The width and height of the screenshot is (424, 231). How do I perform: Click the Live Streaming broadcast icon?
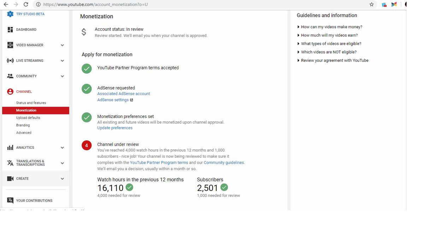tap(10, 61)
